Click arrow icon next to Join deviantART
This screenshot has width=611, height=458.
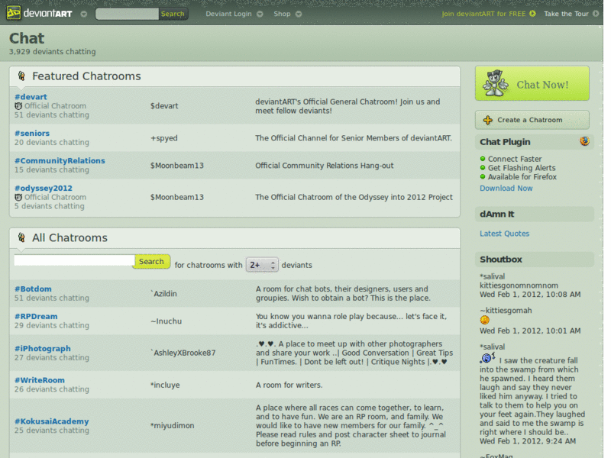point(532,14)
